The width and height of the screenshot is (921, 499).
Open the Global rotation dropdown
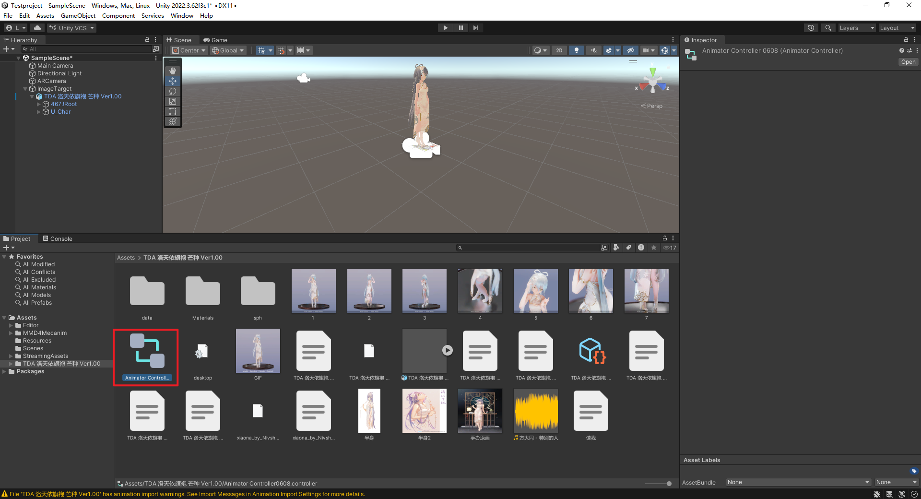click(228, 50)
